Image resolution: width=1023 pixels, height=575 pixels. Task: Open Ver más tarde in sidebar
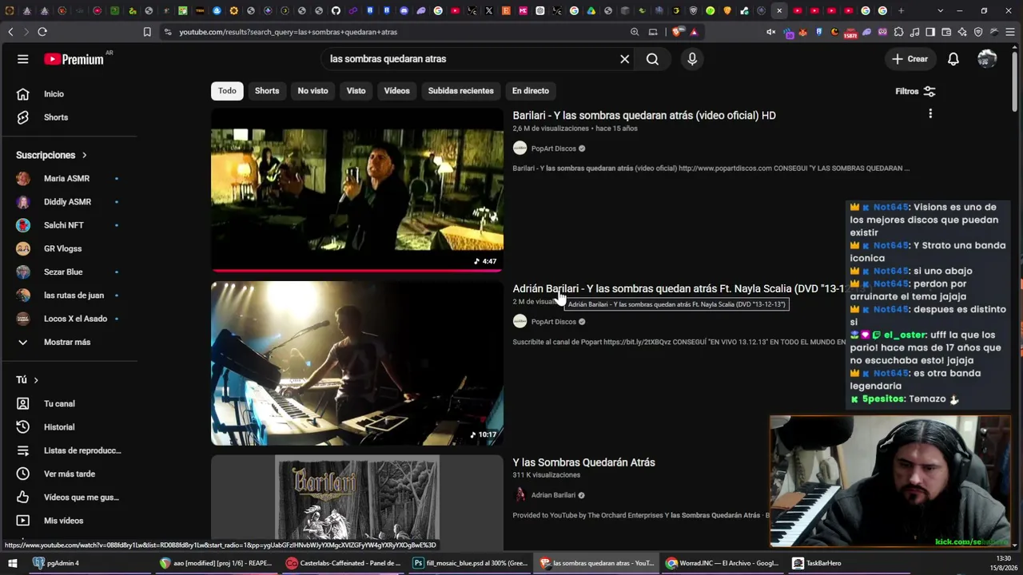pyautogui.click(x=69, y=474)
